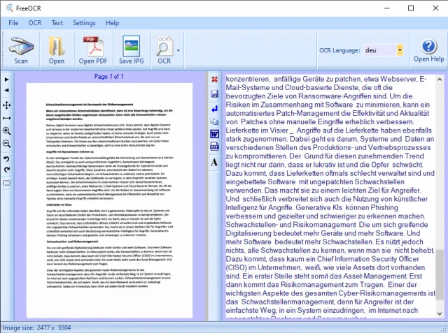The height and width of the screenshot is (333, 448).
Task: Rotate the image left with the undo arrow
Action: tap(6, 159)
